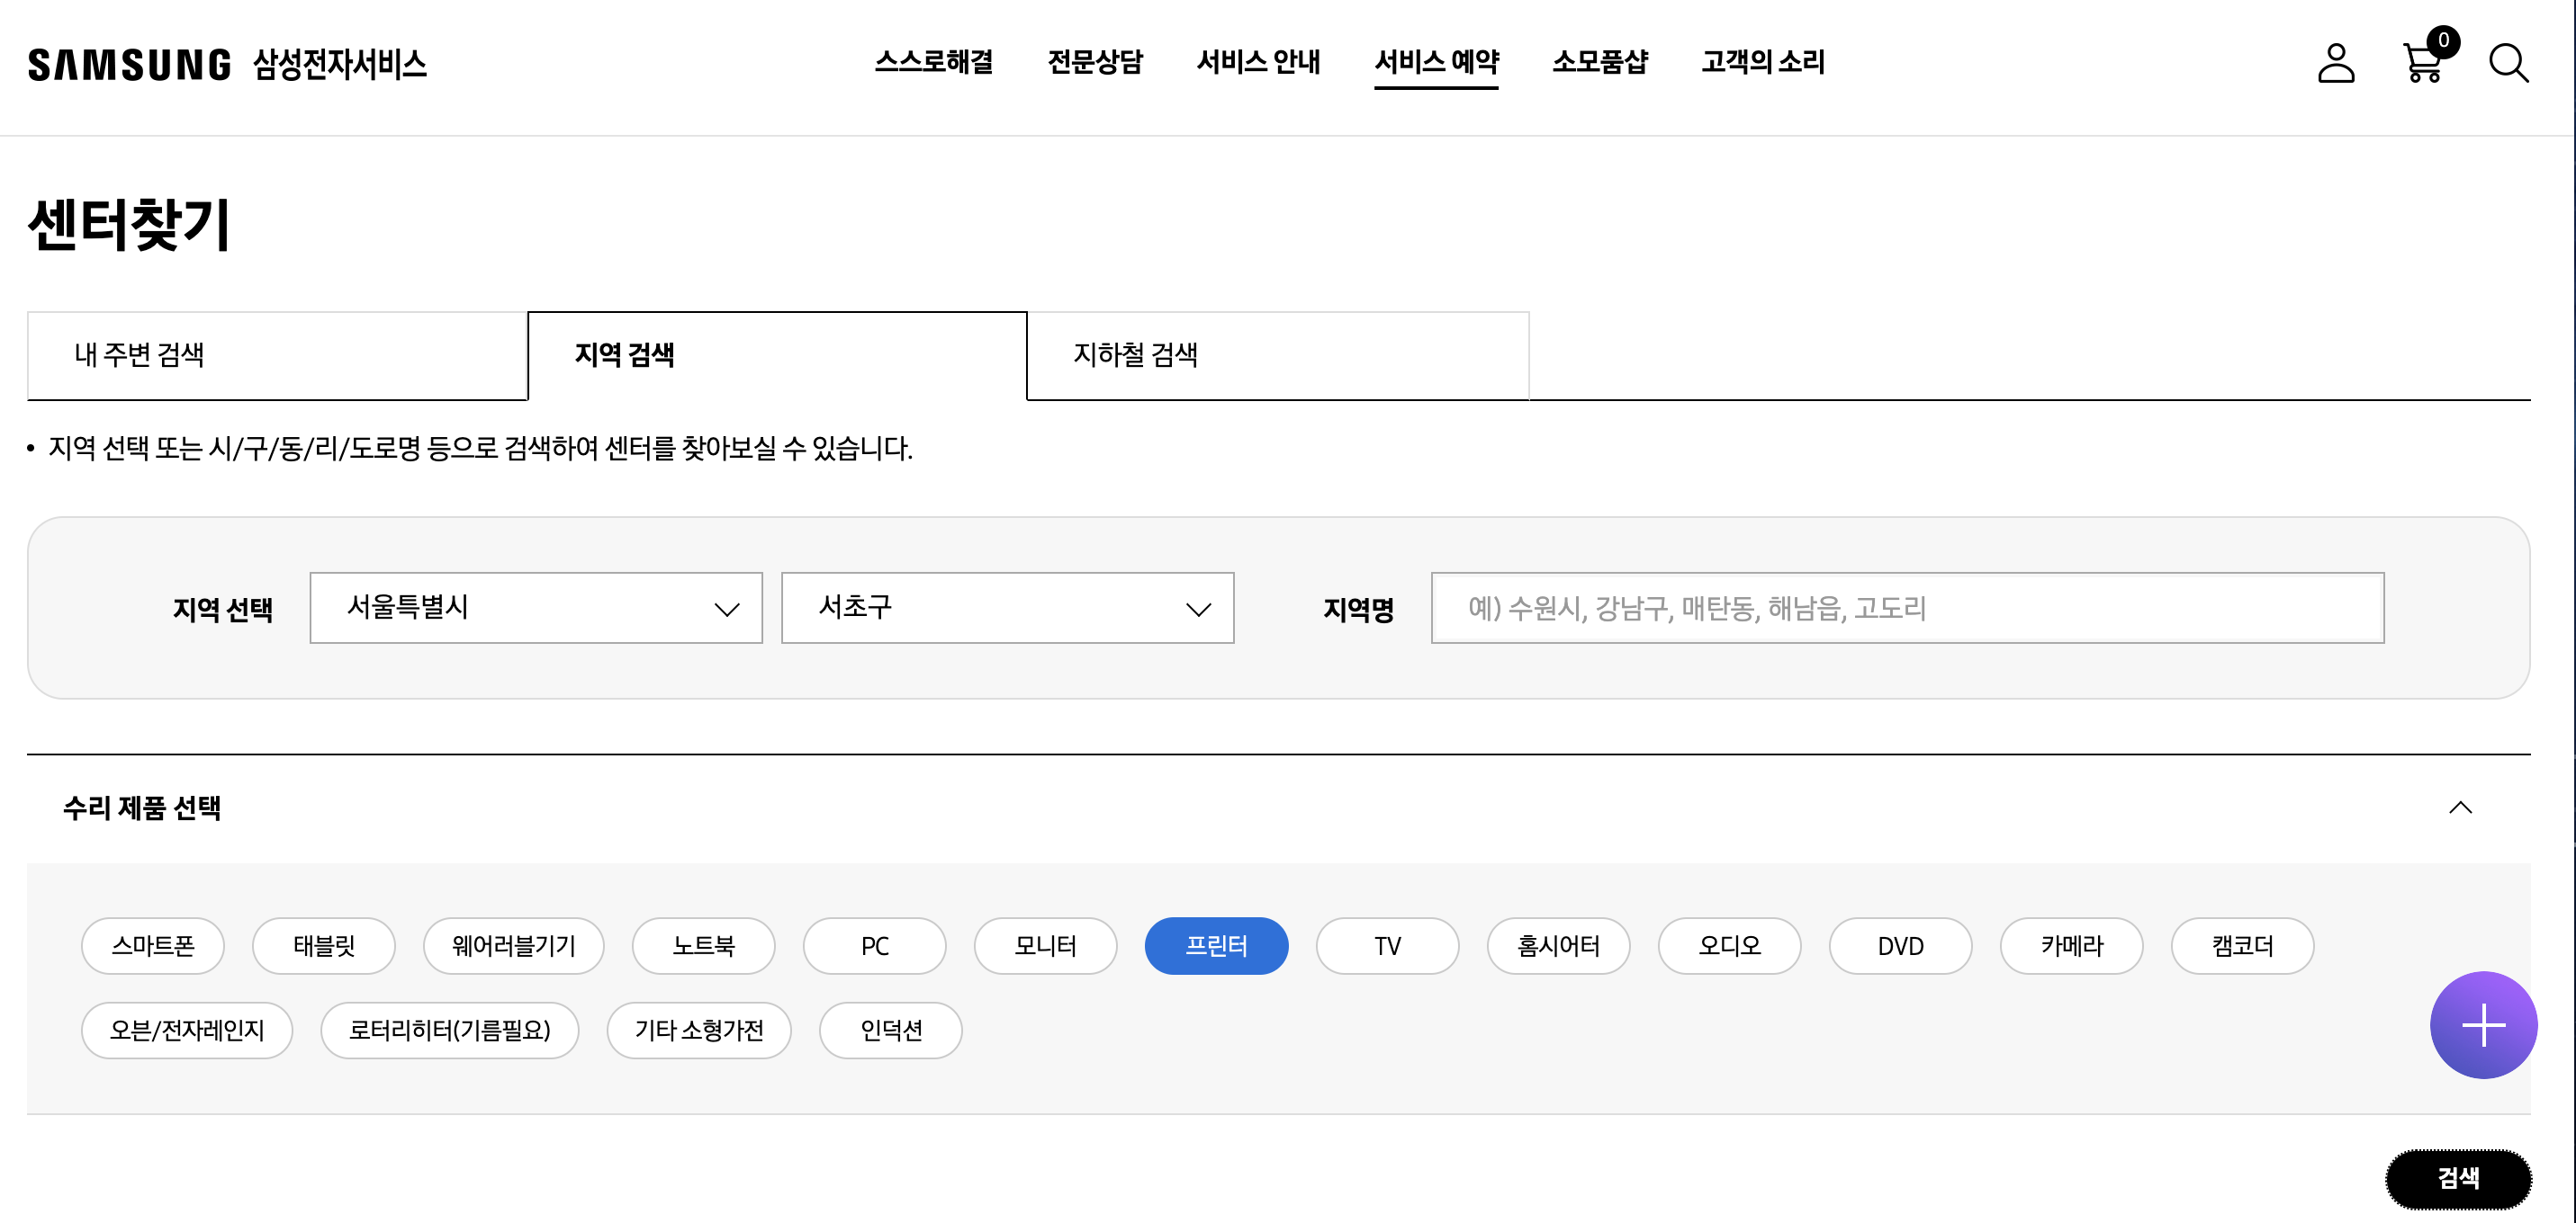Pick the 카메라 product chip
Viewport: 2576px width, 1223px height.
[x=2071, y=945]
